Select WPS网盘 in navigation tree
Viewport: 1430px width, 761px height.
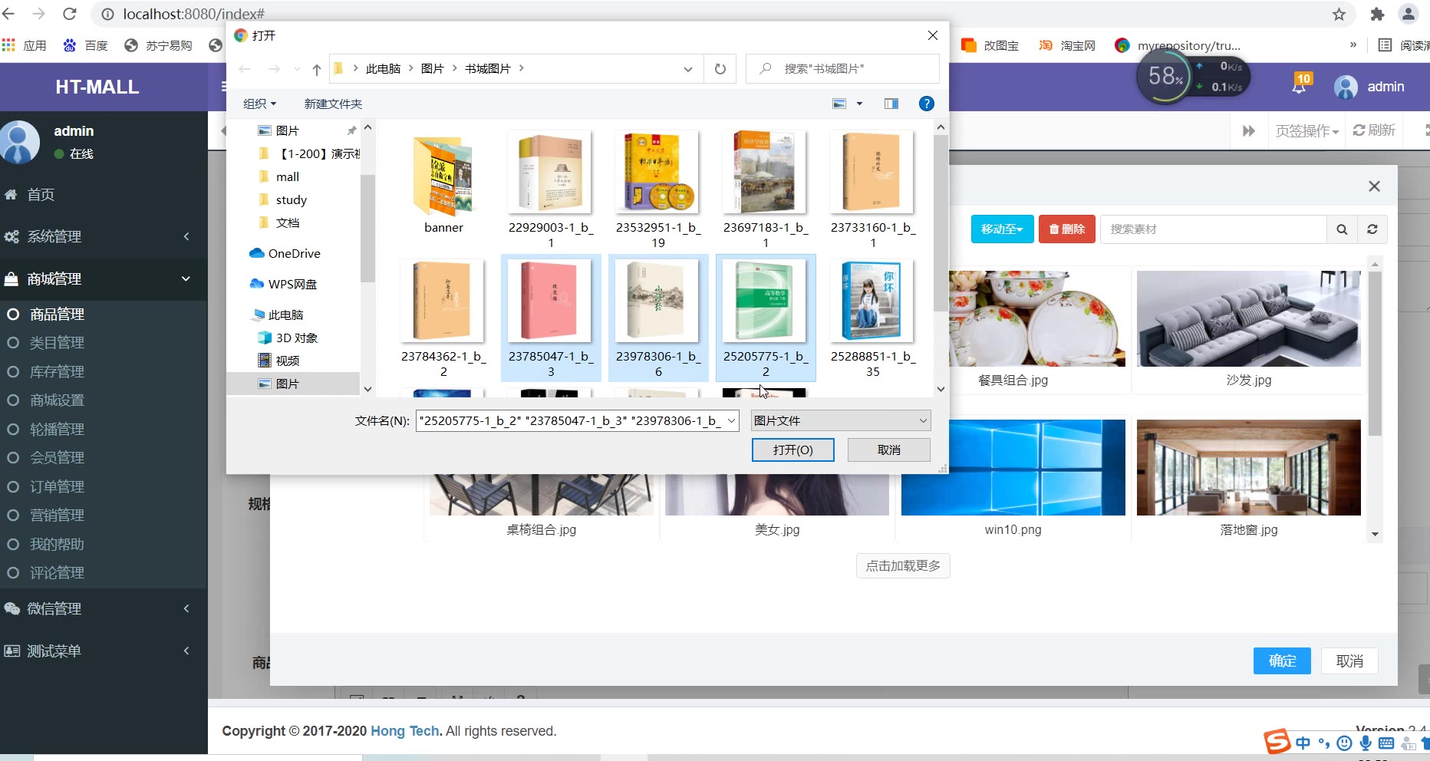pos(283,284)
